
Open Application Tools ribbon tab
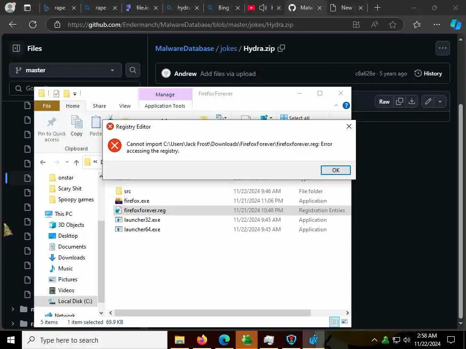point(165,106)
